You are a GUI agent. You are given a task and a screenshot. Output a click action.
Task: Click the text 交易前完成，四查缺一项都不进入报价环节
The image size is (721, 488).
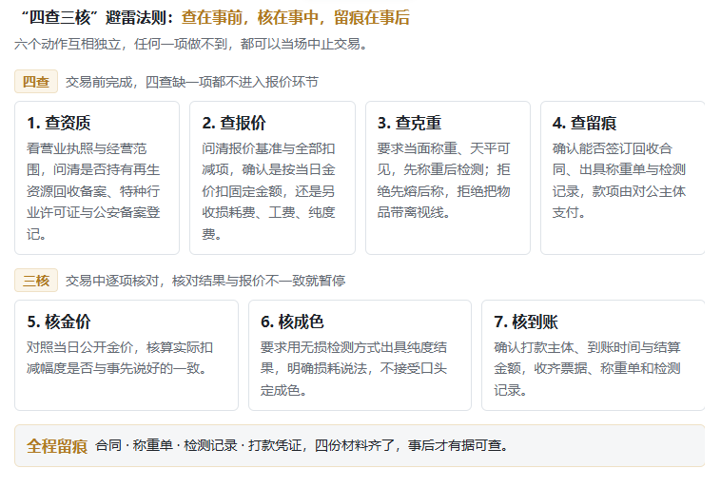coord(192,82)
